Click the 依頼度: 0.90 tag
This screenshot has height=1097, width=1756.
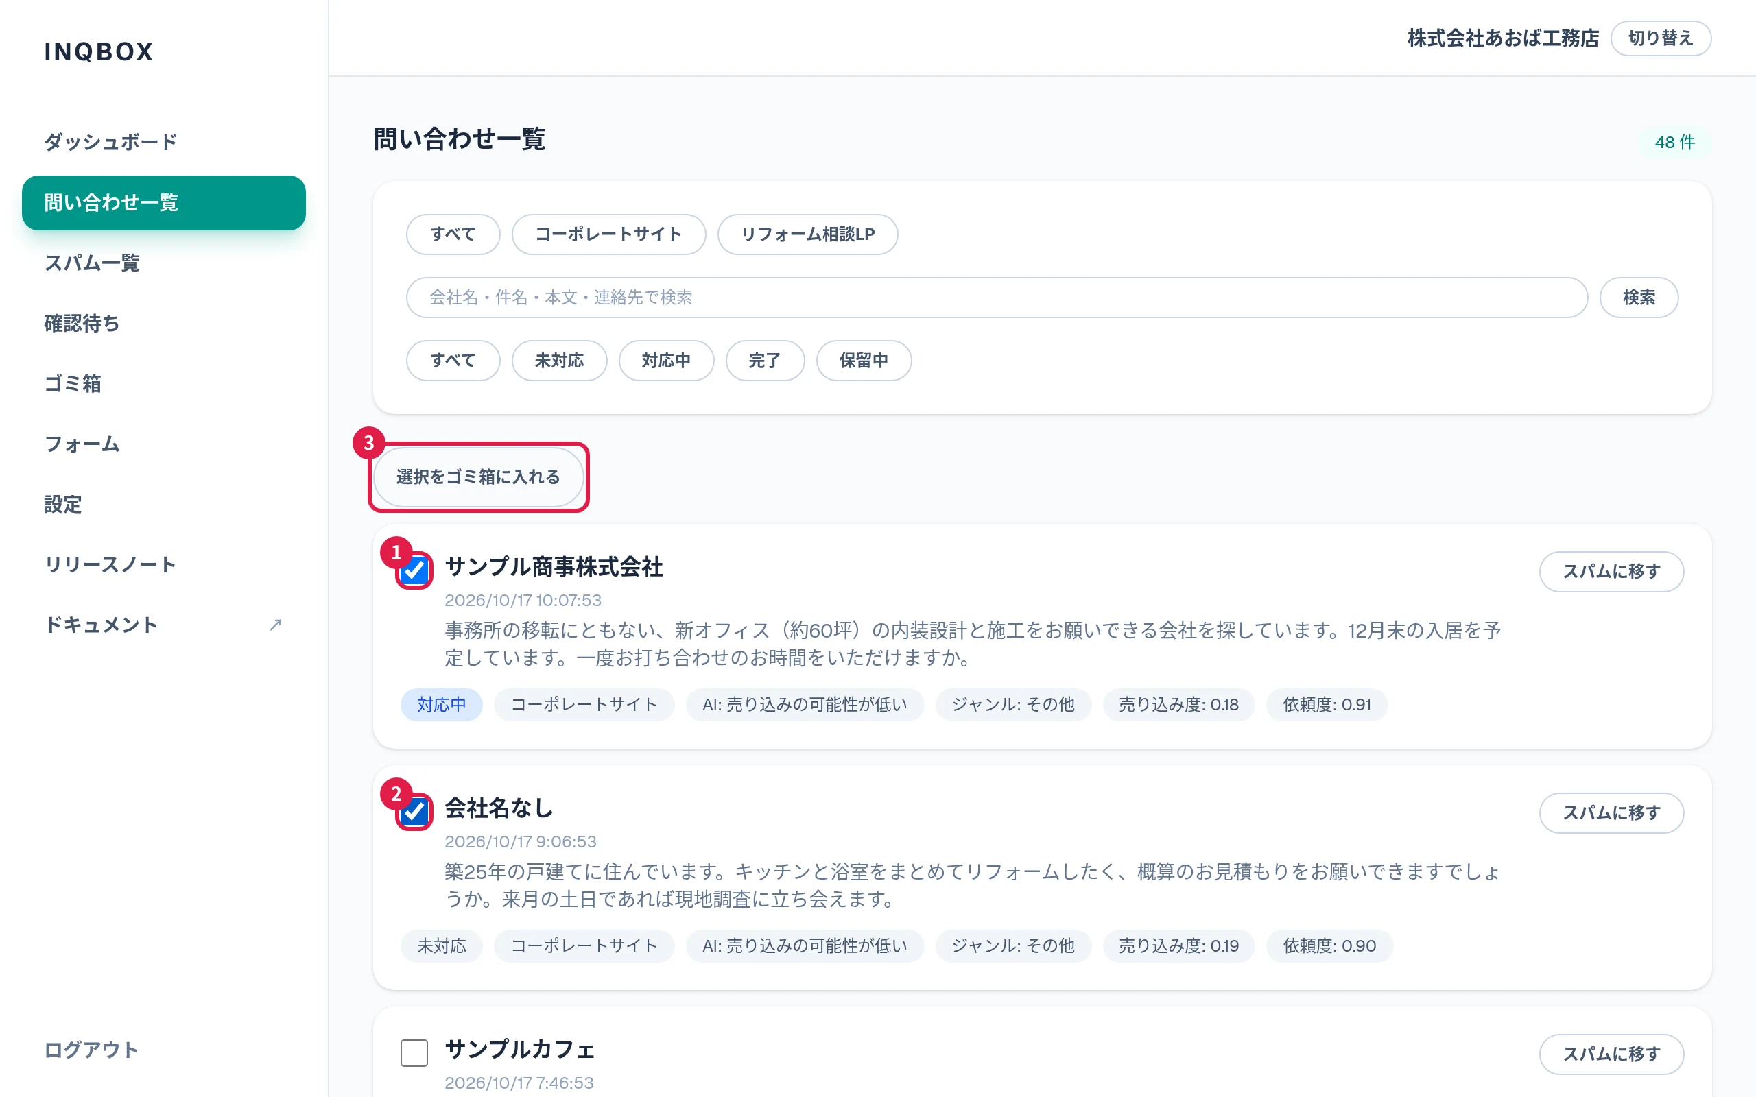pos(1329,946)
